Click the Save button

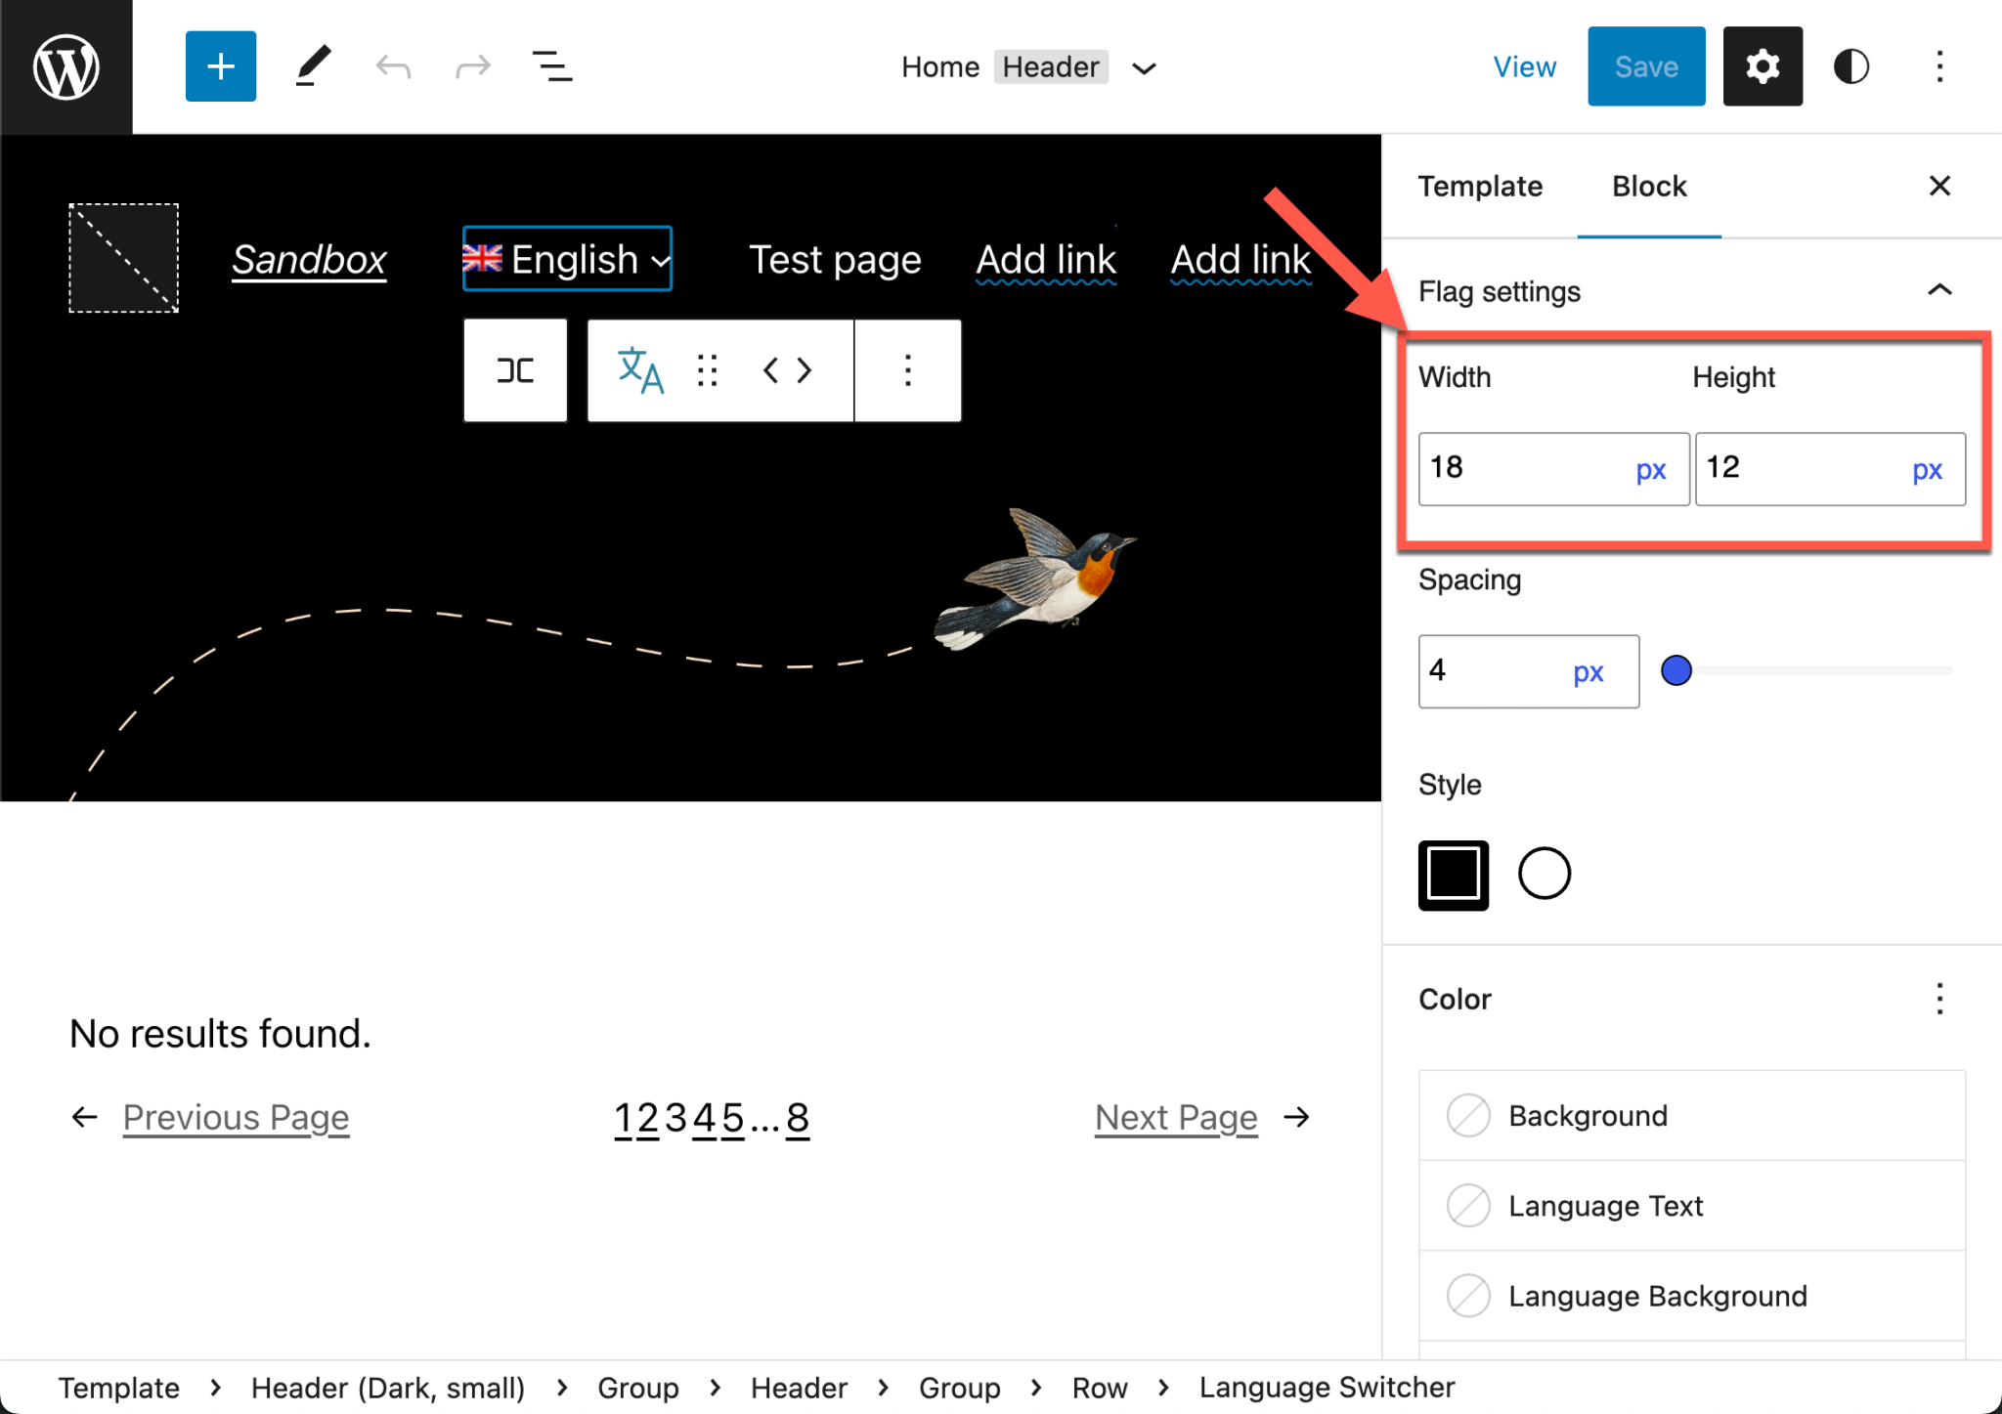coord(1645,65)
